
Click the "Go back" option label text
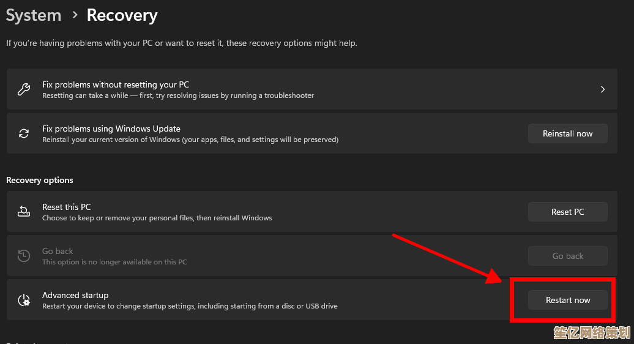[x=58, y=251]
